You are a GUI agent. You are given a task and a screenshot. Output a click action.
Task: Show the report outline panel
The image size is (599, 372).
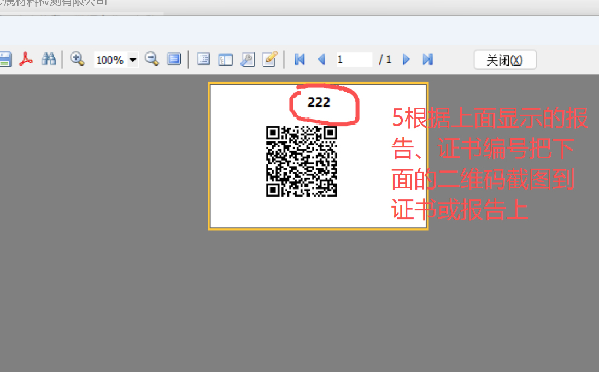(204, 59)
